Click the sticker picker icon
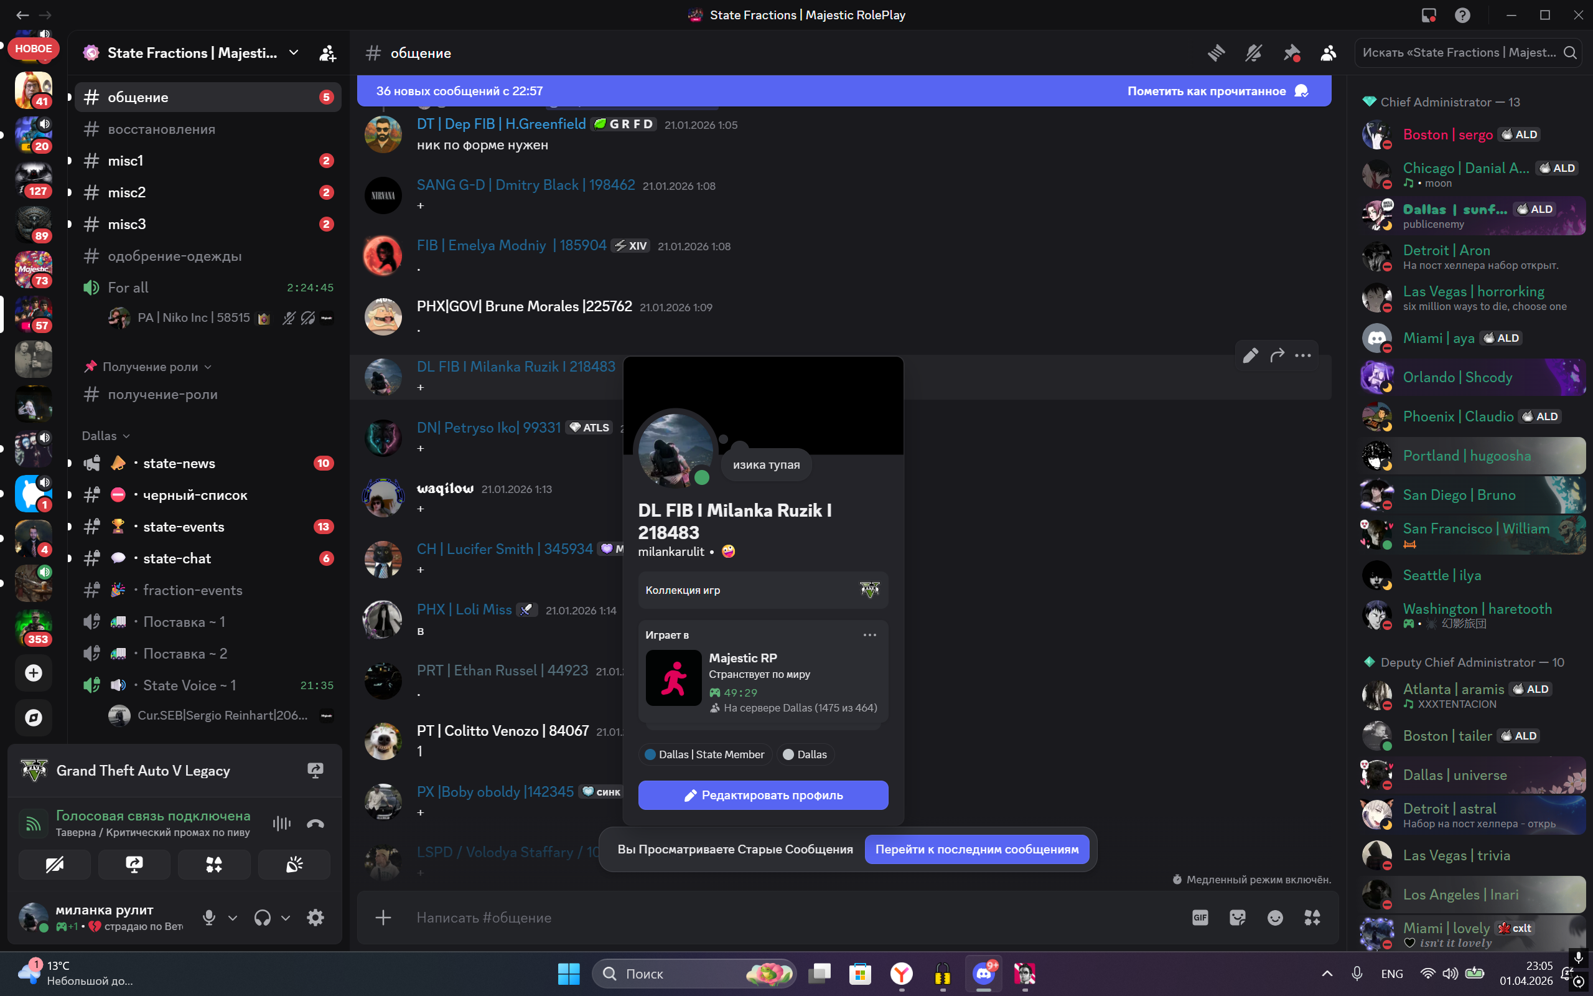Image resolution: width=1593 pixels, height=996 pixels. point(1238,918)
